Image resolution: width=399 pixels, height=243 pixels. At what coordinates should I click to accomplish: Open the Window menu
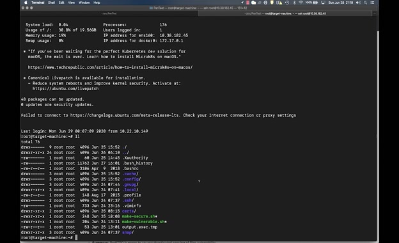point(84,3)
